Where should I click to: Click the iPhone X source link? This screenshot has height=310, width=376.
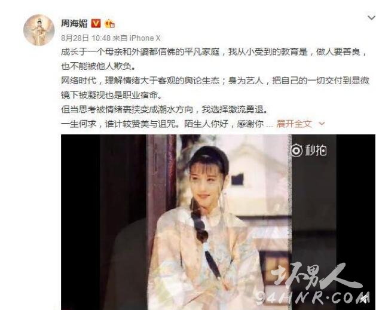coord(145,38)
